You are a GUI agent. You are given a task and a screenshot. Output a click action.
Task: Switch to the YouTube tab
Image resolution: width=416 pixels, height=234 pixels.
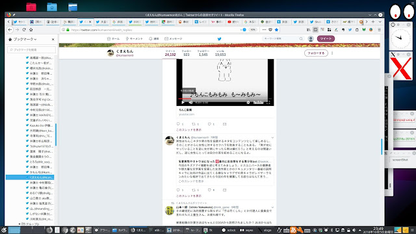(x=233, y=21)
